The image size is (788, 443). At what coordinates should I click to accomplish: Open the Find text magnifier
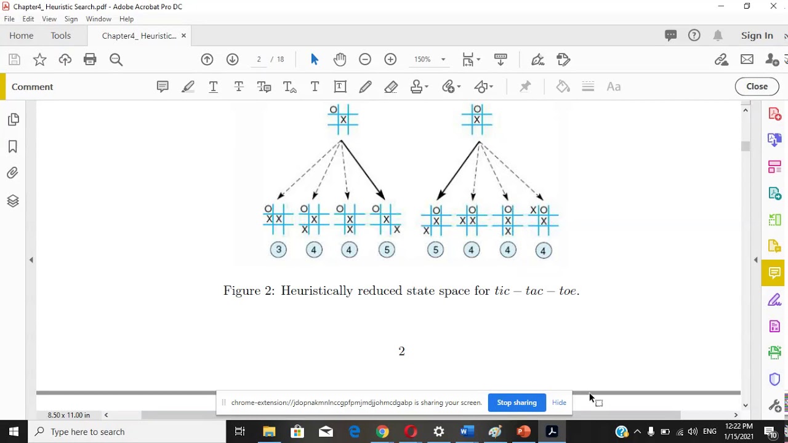pyautogui.click(x=116, y=60)
